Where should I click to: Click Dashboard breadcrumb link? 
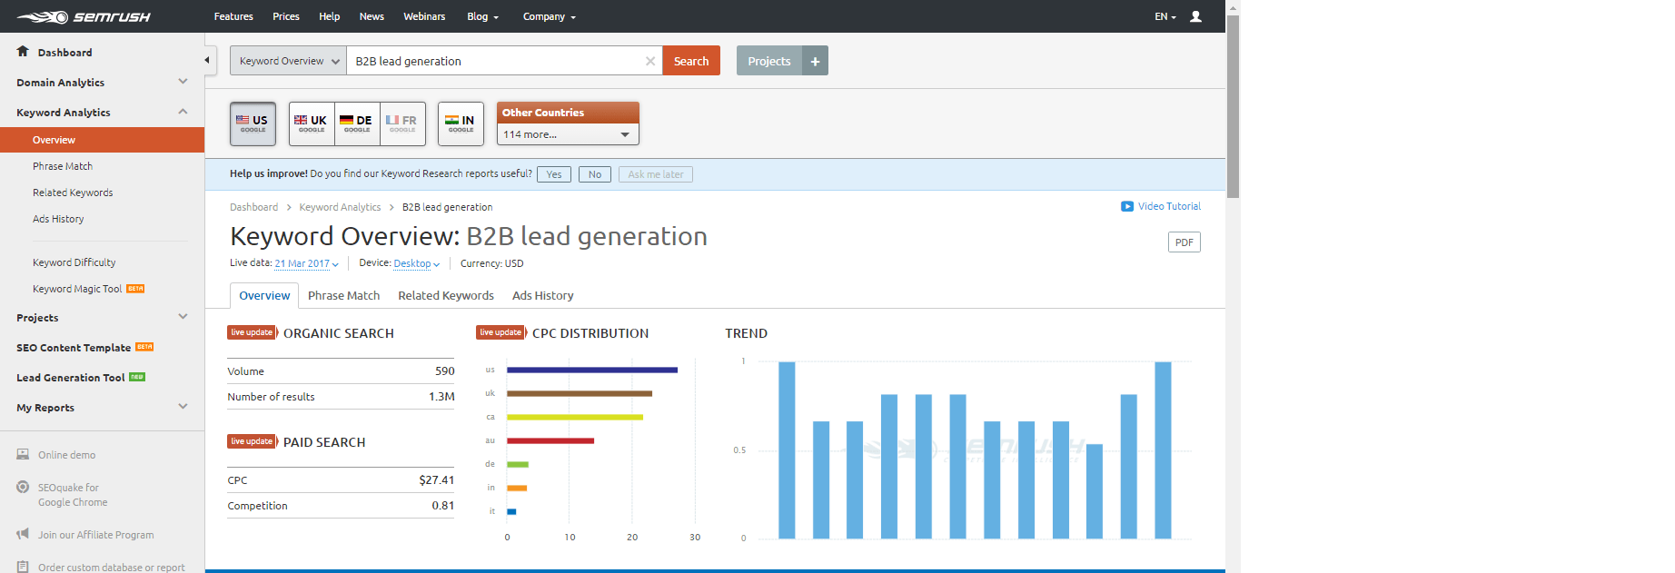click(x=253, y=207)
